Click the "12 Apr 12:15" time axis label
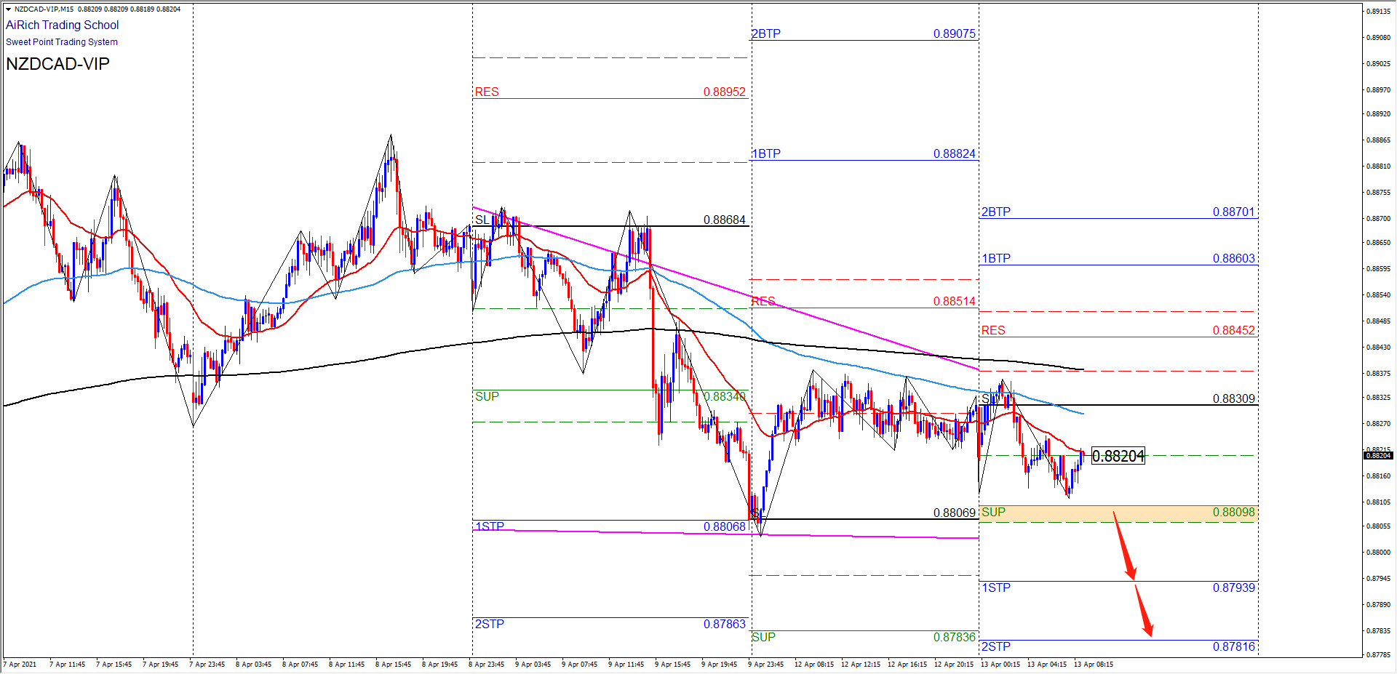This screenshot has width=1397, height=674. point(861,664)
